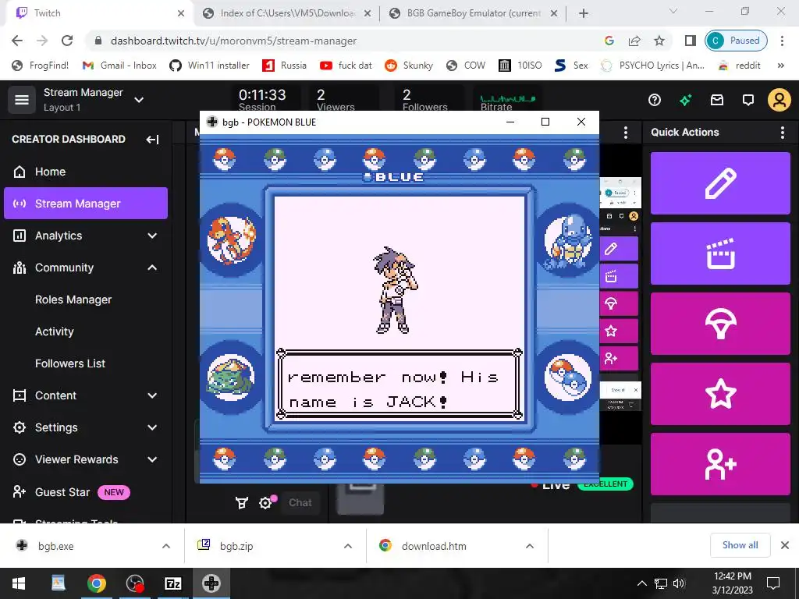Open Followers List page
The width and height of the screenshot is (799, 599).
70,363
